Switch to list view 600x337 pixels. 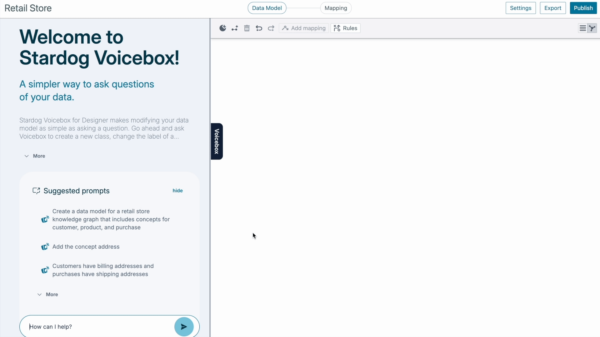(x=582, y=28)
